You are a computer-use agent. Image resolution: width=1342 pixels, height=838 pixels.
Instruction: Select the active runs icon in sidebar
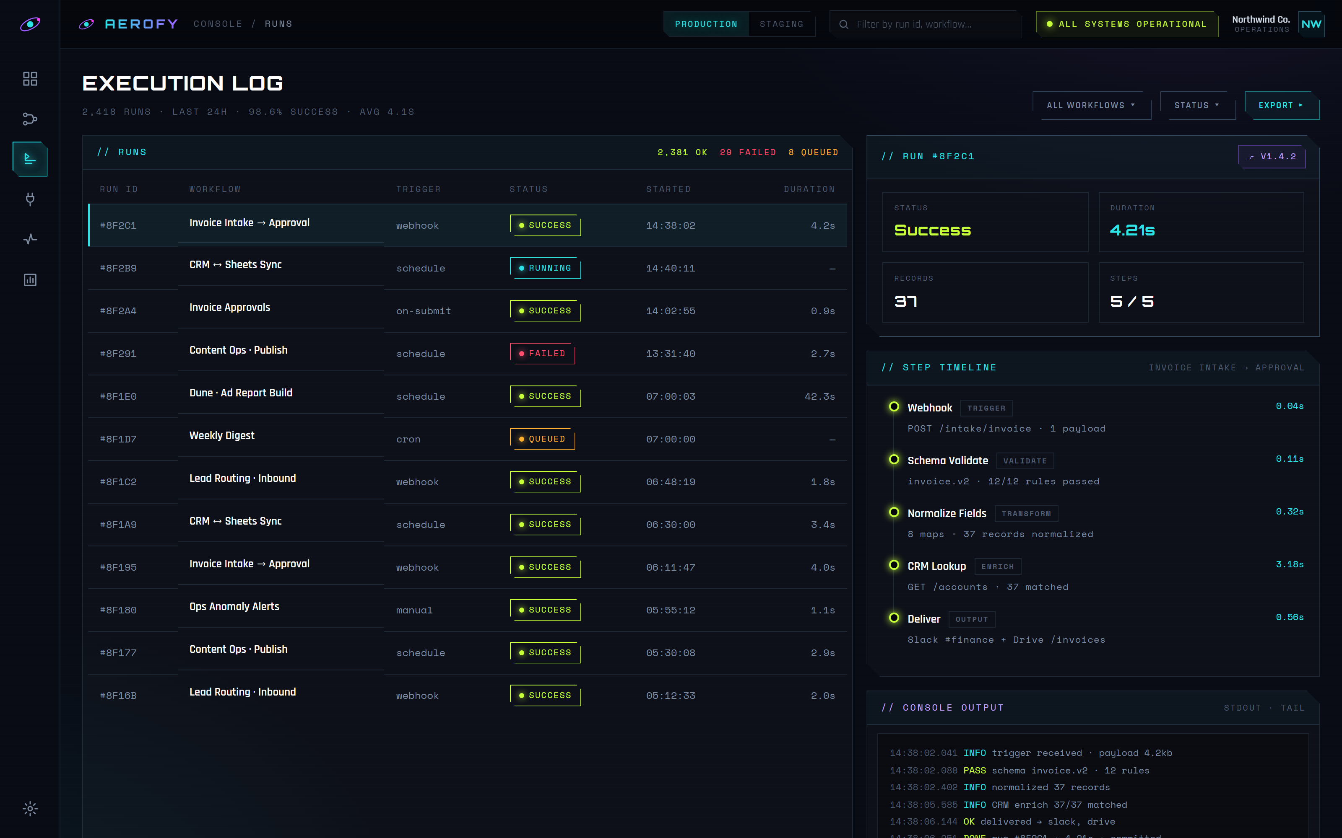(x=30, y=159)
